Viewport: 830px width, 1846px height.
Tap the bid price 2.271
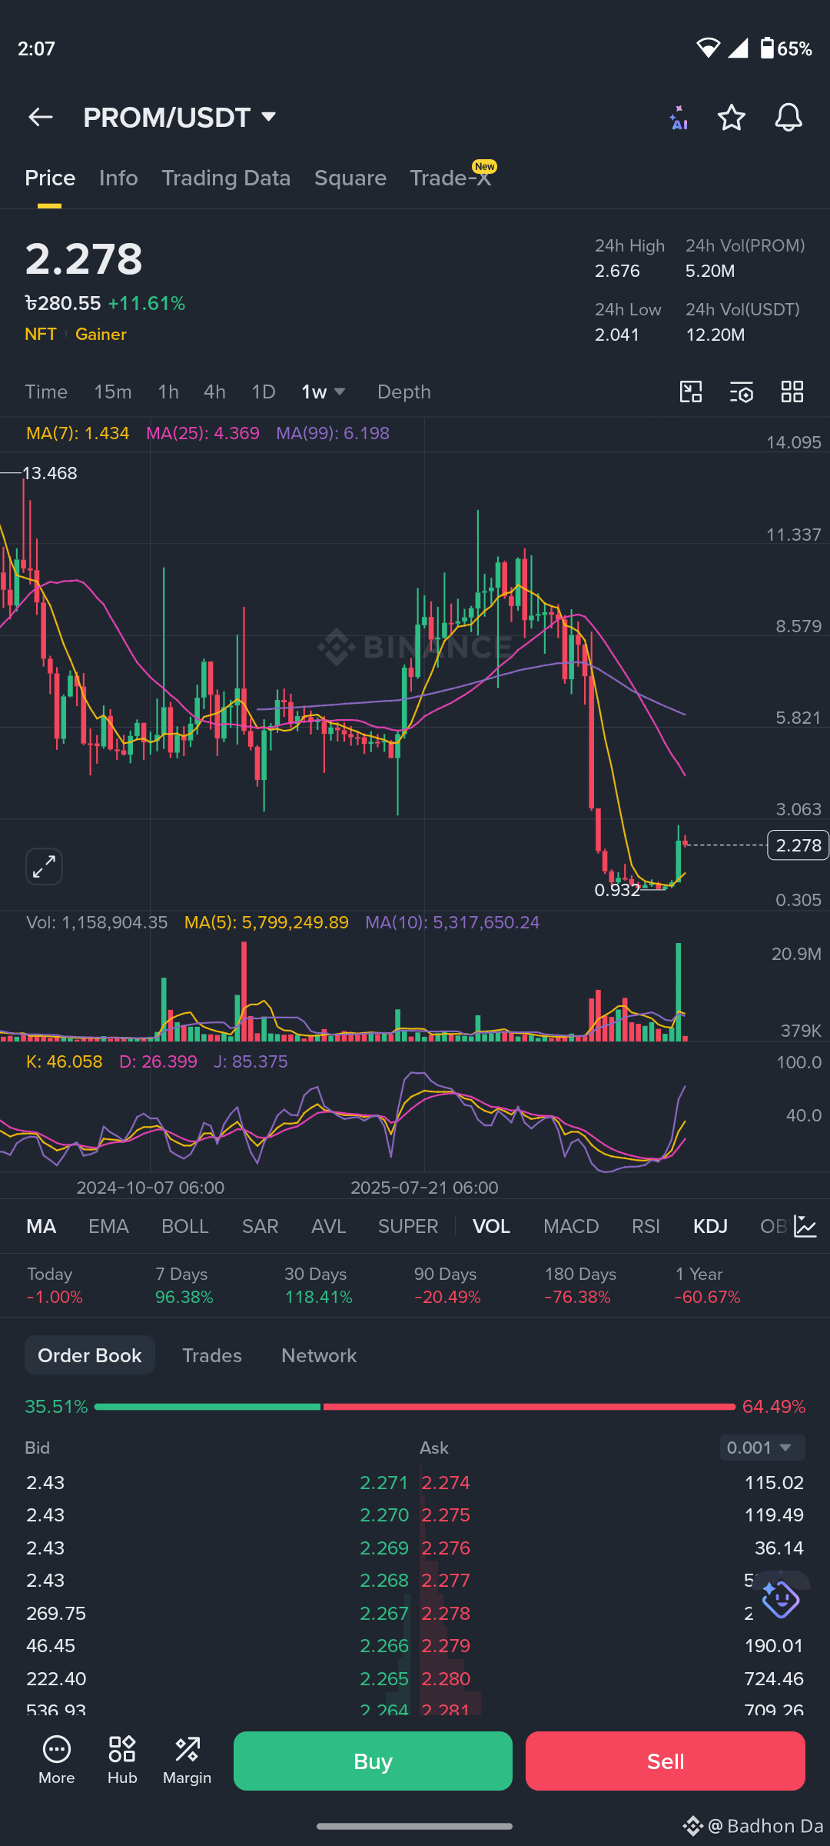(x=384, y=1483)
